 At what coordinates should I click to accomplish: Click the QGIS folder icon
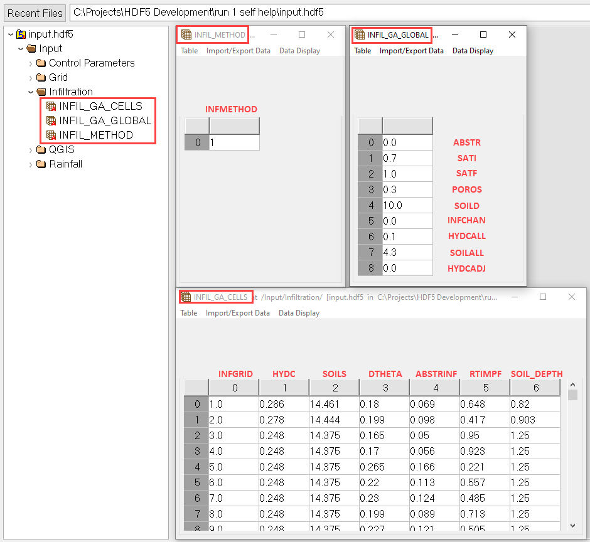(x=41, y=150)
